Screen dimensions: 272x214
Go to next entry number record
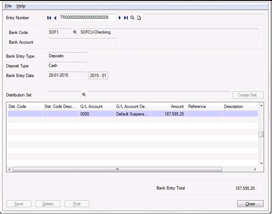[x=120, y=18]
